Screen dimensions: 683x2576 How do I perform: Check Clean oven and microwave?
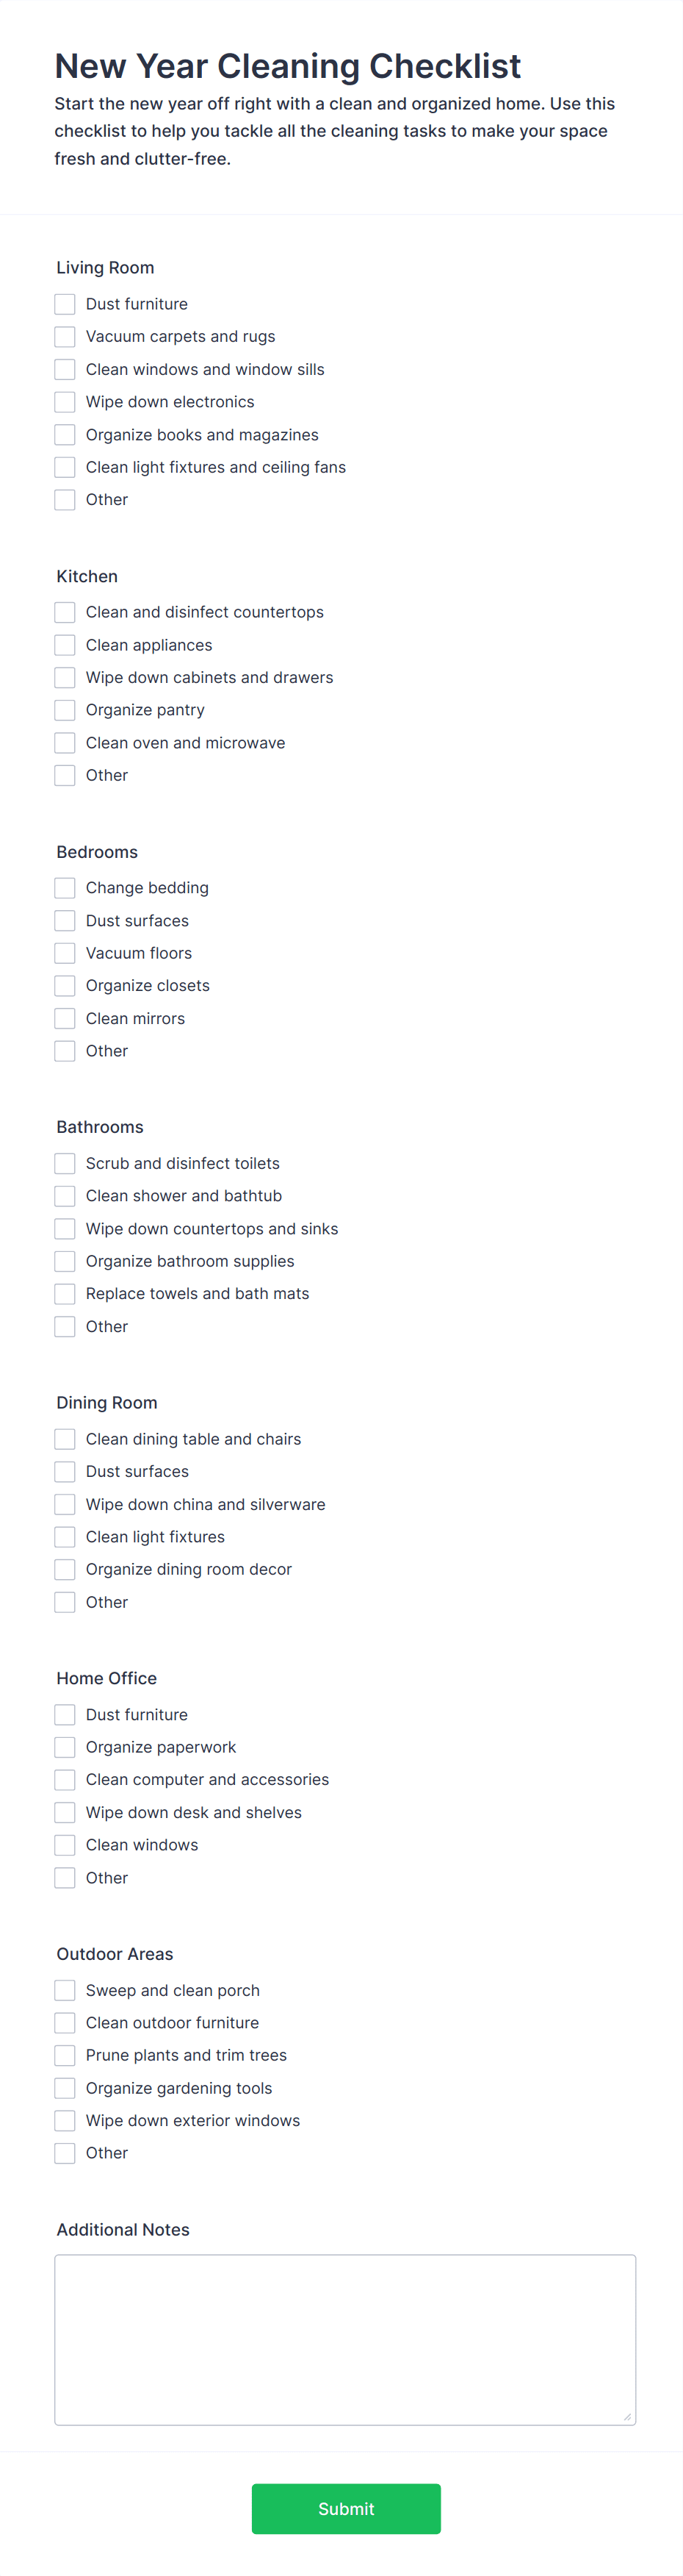(x=65, y=743)
